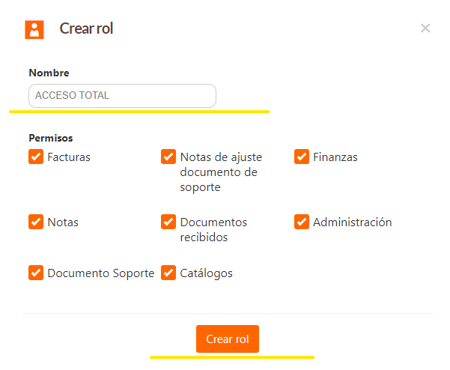Toggle the Documento Soporte checkbox
Viewport: 450px width, 370px height.
pyautogui.click(x=36, y=273)
